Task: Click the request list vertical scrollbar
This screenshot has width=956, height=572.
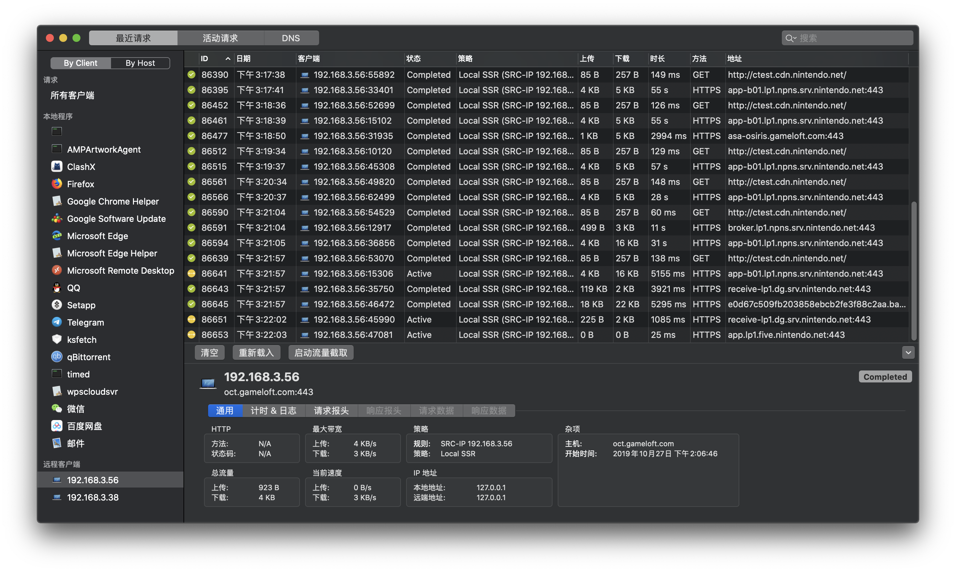Action: (914, 270)
